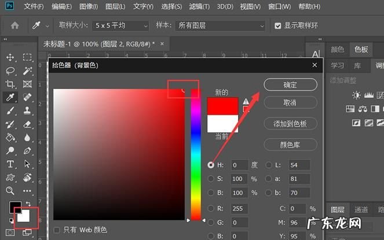The width and height of the screenshot is (384, 240).
Task: Click the Home icon in options bar
Action: (15, 25)
